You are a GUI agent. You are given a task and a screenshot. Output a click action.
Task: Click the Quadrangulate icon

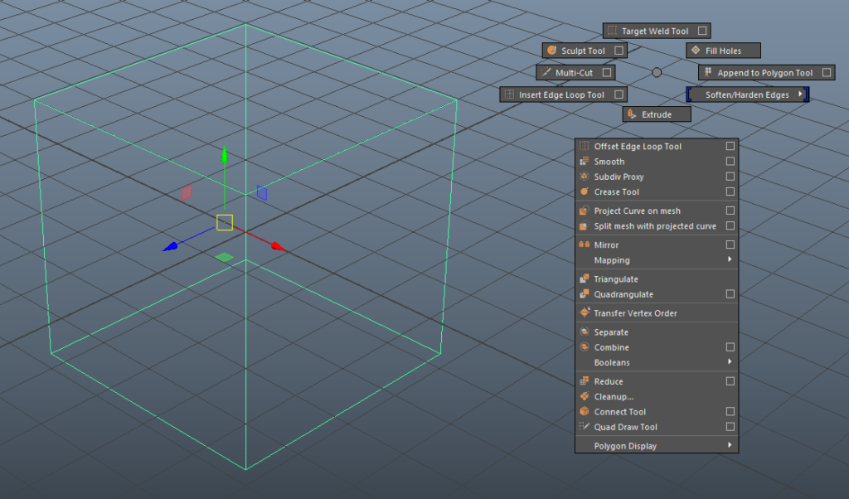click(585, 293)
